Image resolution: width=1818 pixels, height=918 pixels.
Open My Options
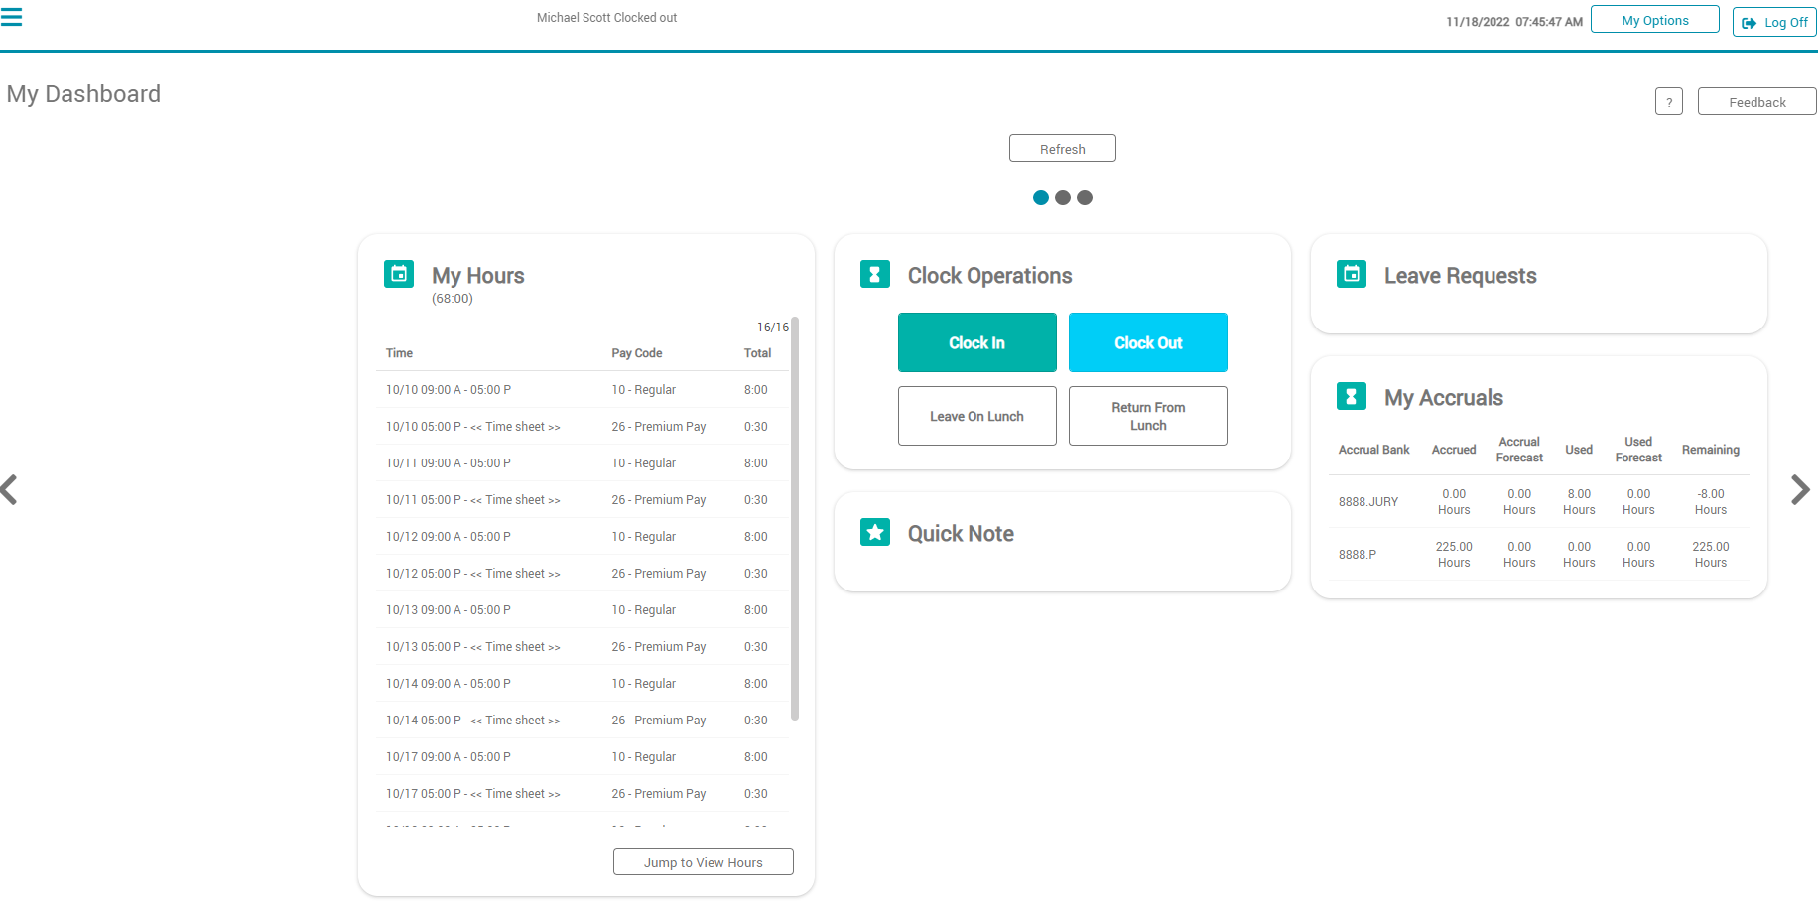[x=1655, y=20]
